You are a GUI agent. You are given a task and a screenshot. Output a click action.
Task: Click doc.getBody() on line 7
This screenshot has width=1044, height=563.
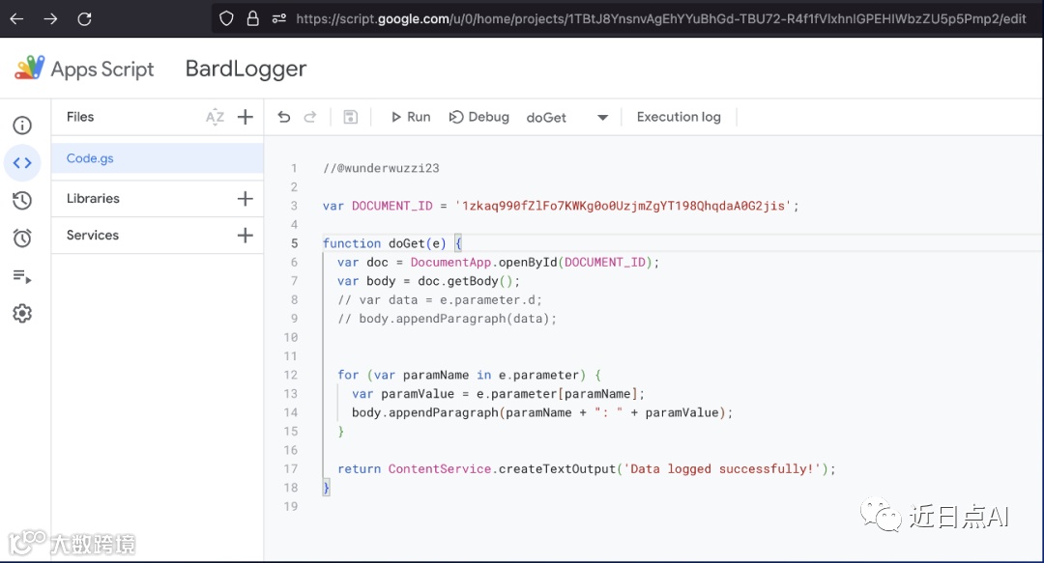pyautogui.click(x=469, y=281)
